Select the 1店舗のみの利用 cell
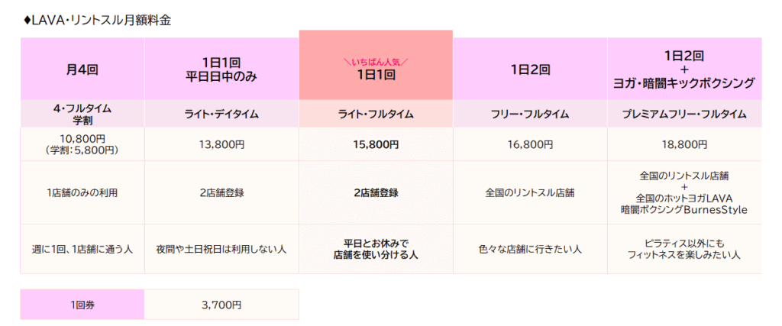 pos(82,192)
